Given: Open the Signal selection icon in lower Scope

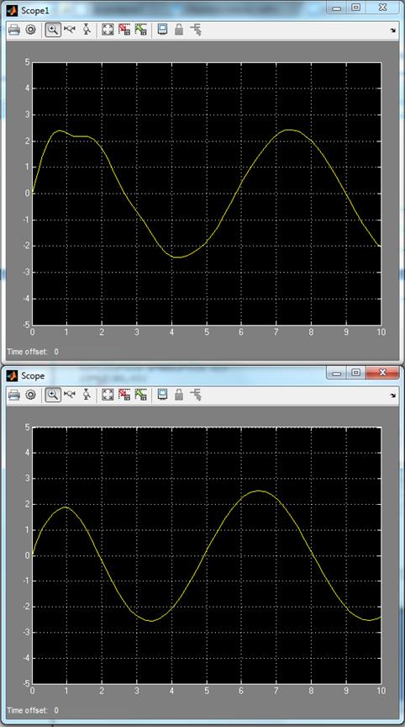Looking at the screenshot, I should [x=196, y=395].
